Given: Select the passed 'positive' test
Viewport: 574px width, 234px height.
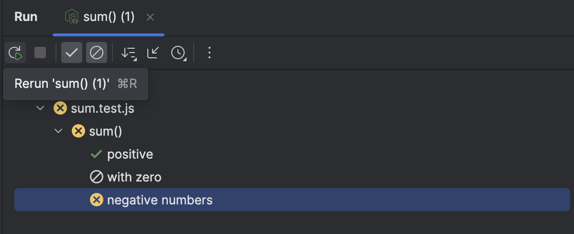Looking at the screenshot, I should [x=130, y=154].
